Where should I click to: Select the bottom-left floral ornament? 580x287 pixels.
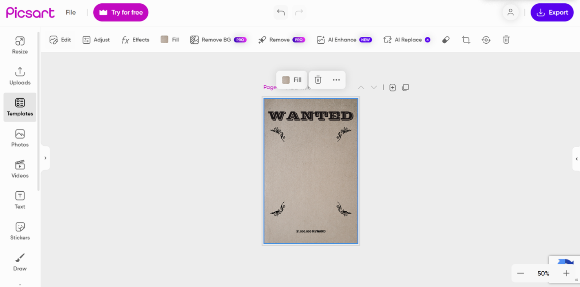click(278, 209)
